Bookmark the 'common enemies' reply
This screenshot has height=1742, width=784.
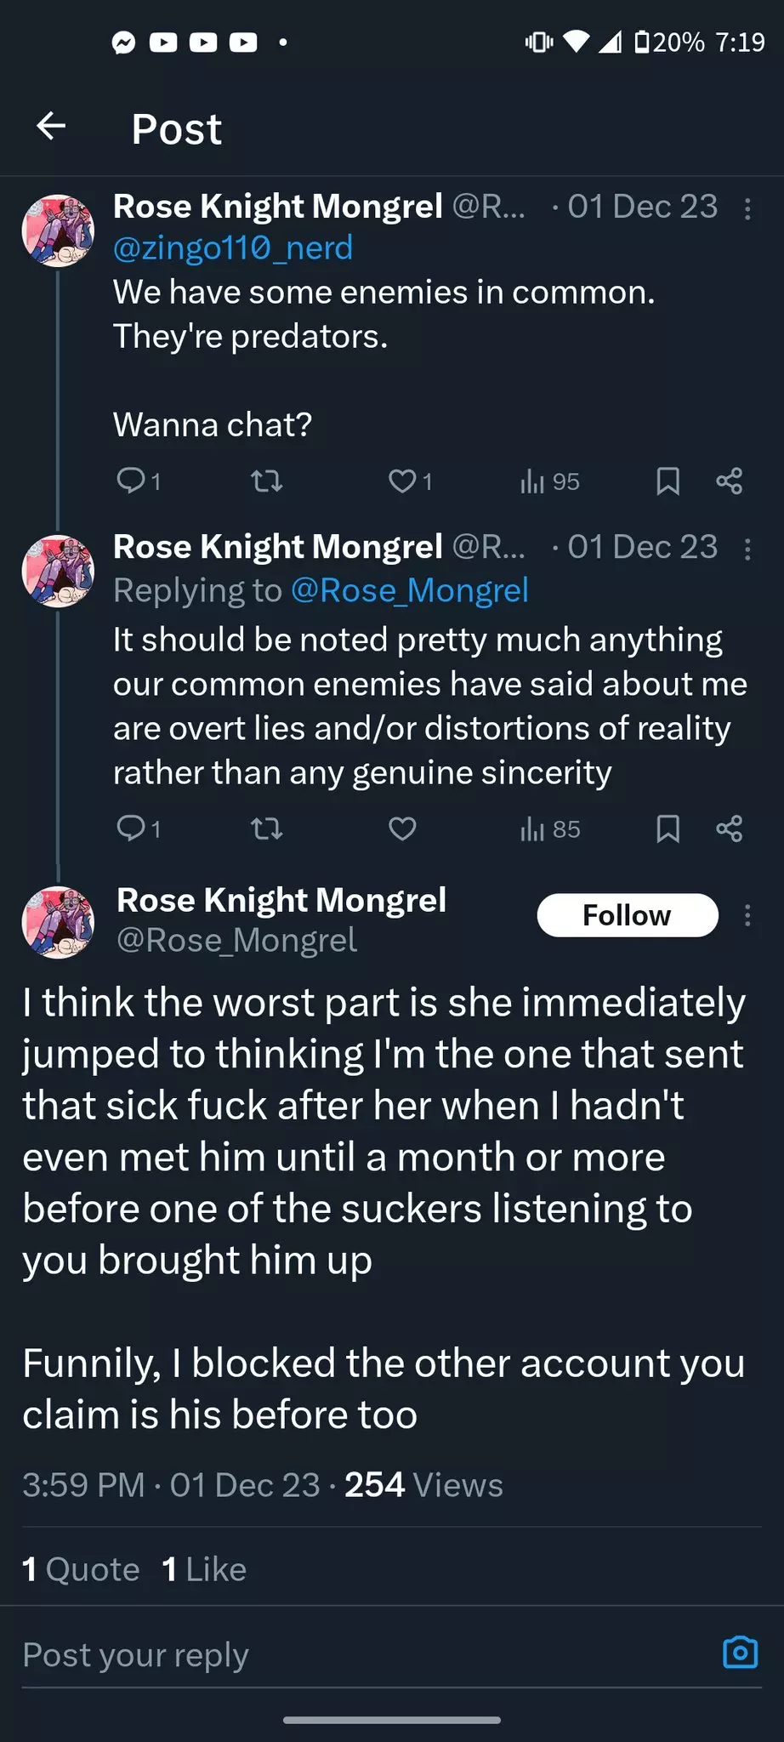pyautogui.click(x=668, y=828)
